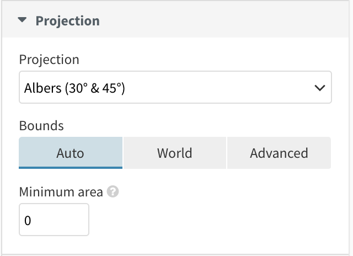Choose the Advanced bounds option
Screen dimensions: 353x256
(x=279, y=153)
